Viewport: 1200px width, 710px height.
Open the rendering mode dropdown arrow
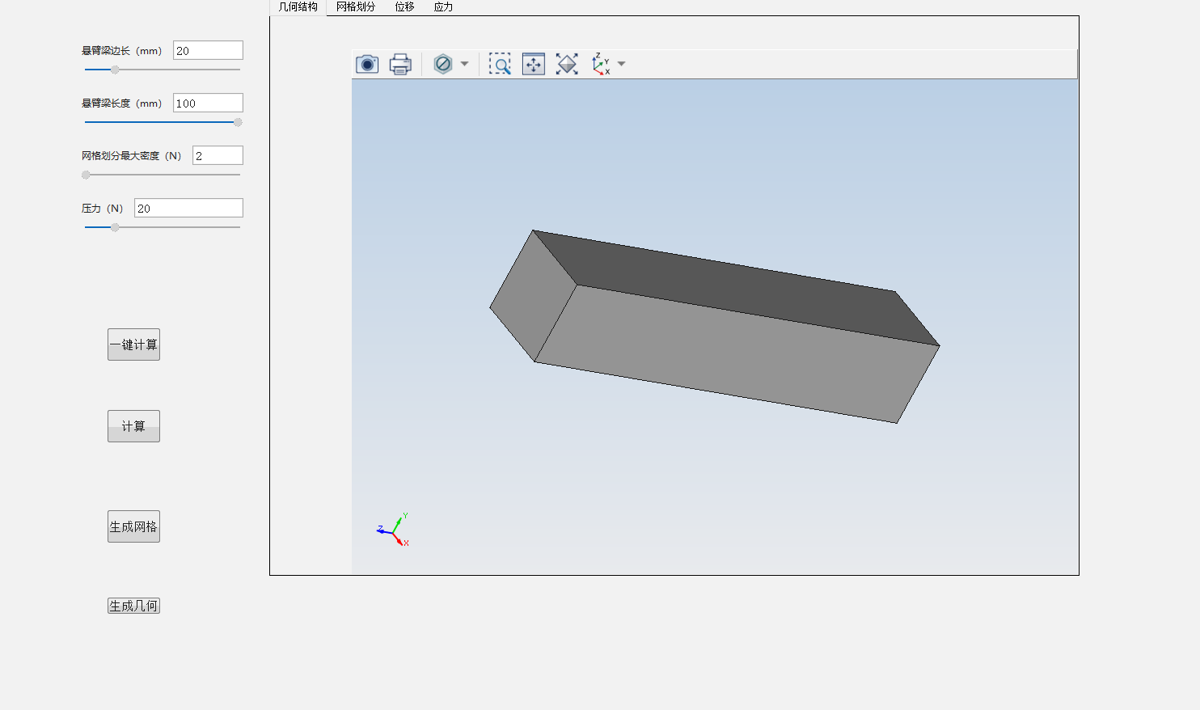pyautogui.click(x=464, y=64)
